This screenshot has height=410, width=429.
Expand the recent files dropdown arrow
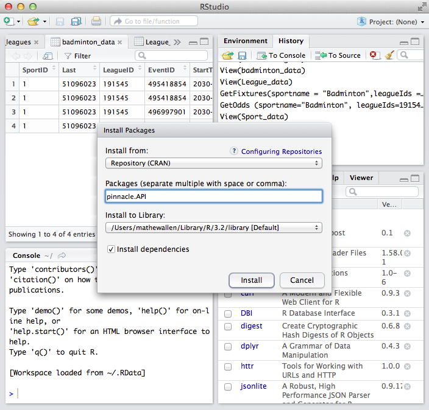(x=44, y=21)
